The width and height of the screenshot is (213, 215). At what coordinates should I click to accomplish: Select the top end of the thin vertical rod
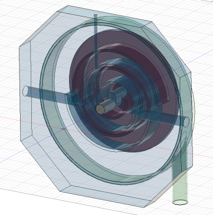[96, 15]
